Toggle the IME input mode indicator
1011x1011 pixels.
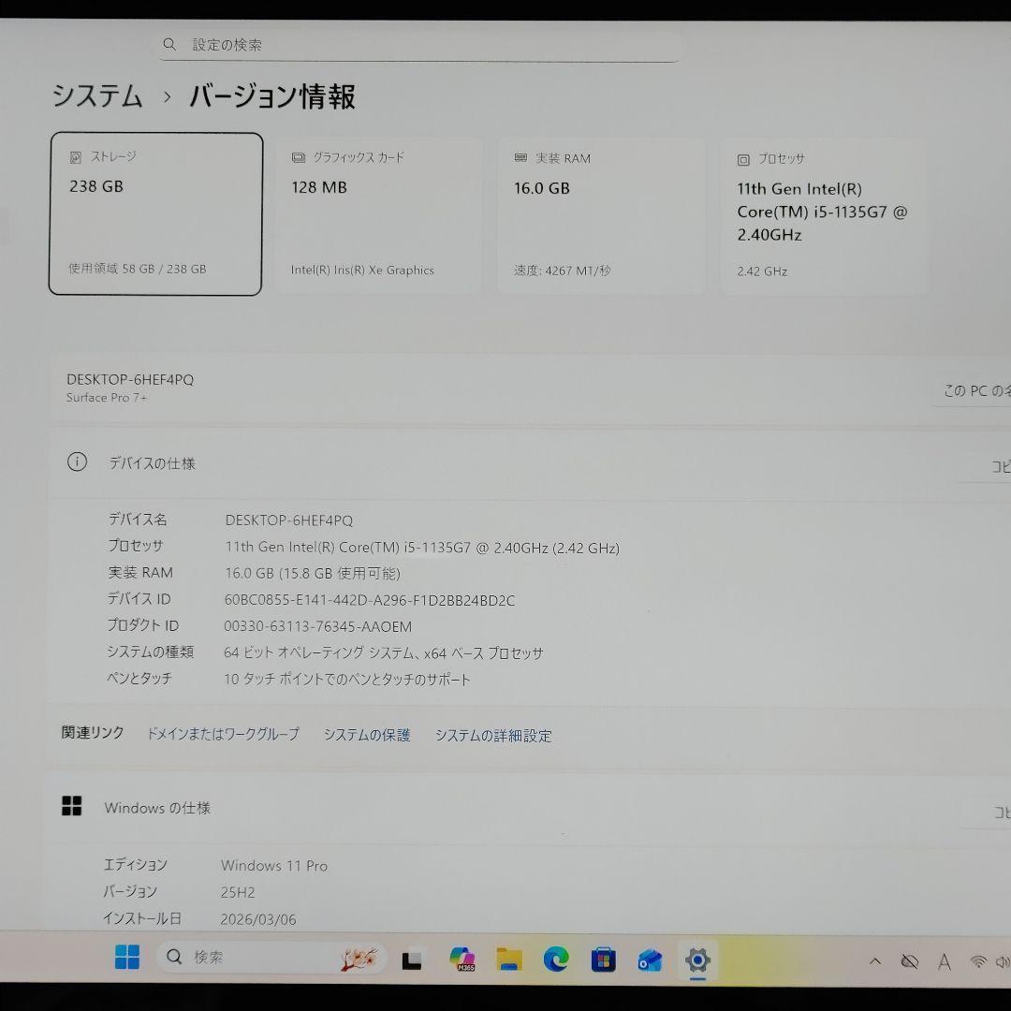coord(944,960)
